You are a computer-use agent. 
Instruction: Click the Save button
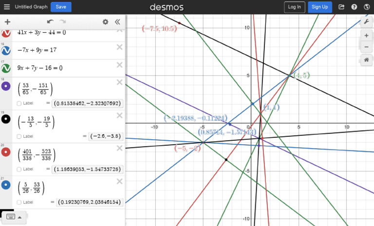click(61, 7)
